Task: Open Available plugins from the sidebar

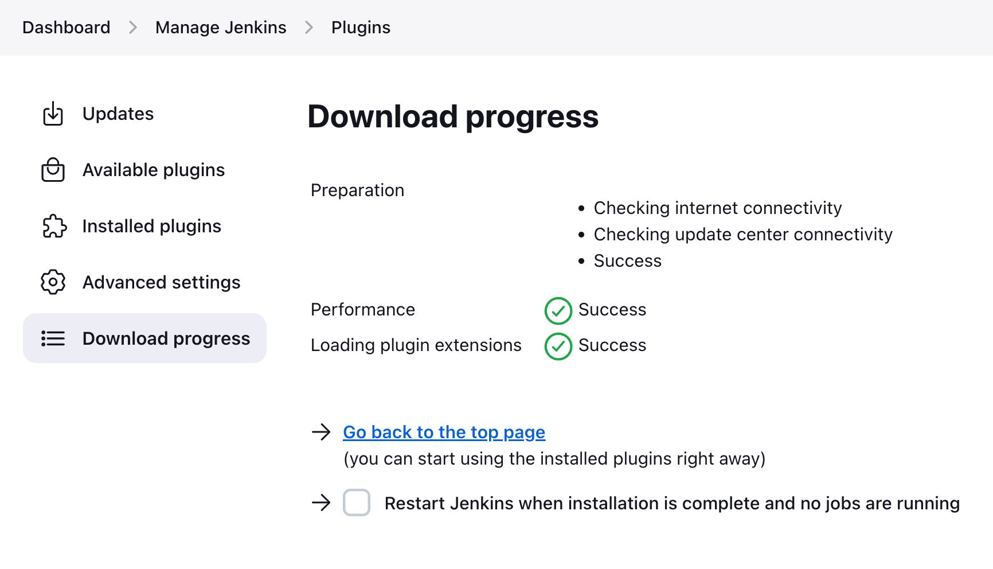Action: pyautogui.click(x=153, y=170)
